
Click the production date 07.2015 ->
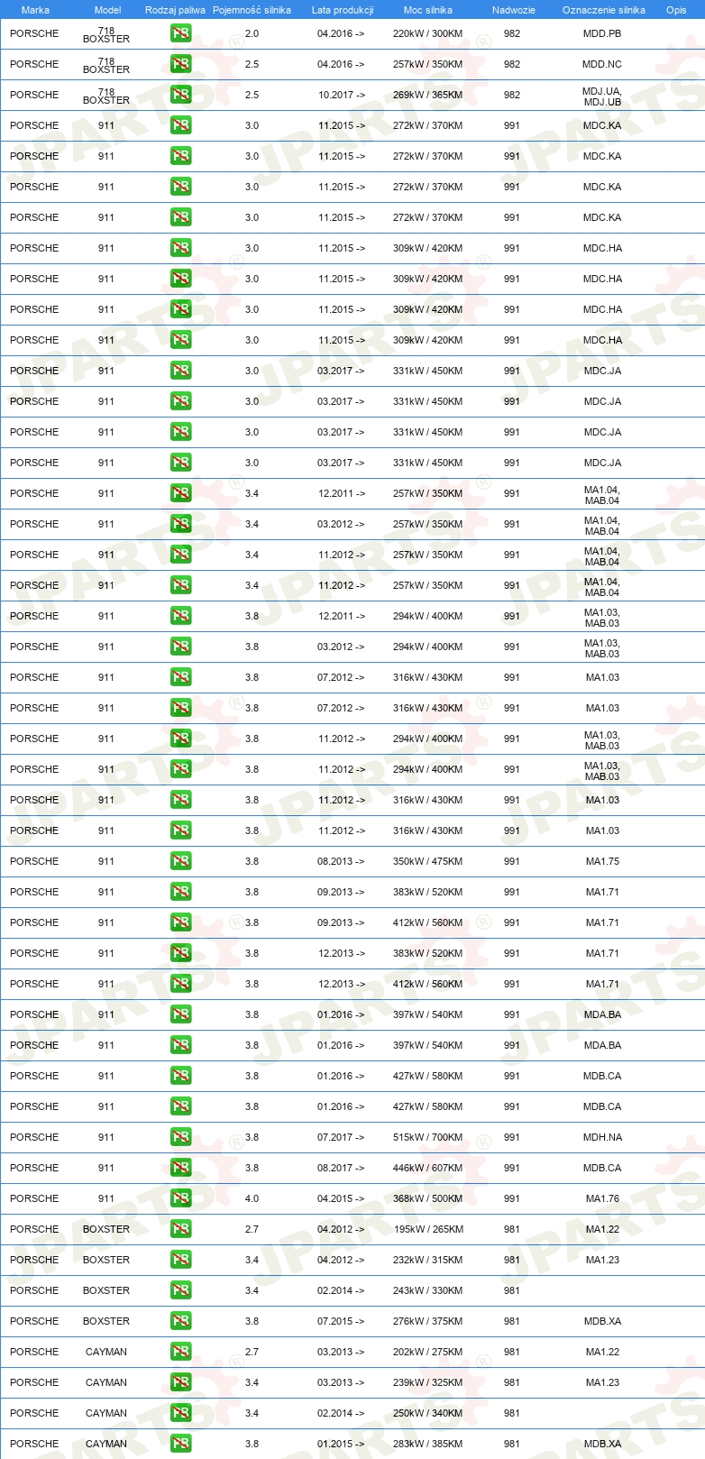pyautogui.click(x=341, y=1321)
